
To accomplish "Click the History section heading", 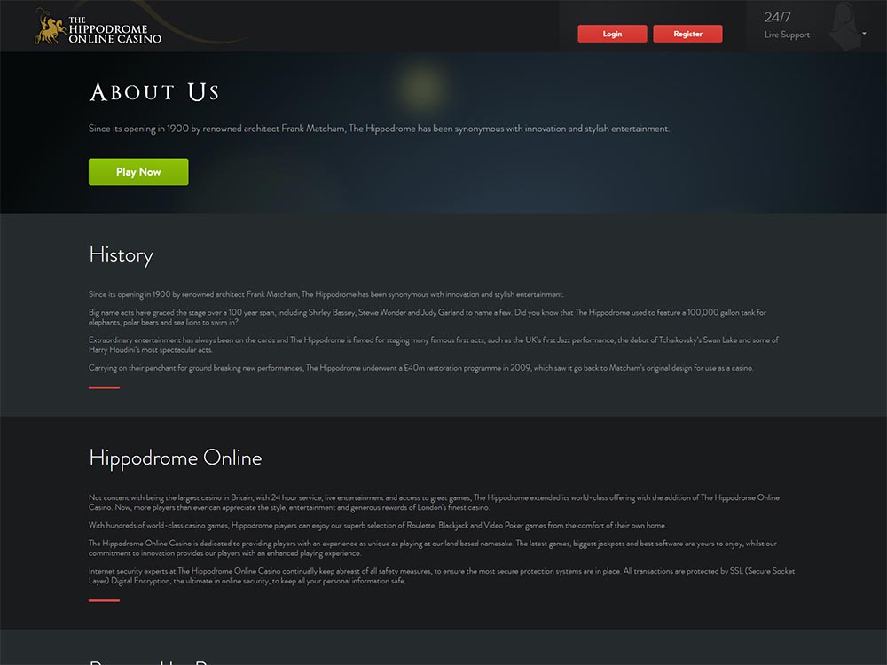I will pyautogui.click(x=121, y=255).
